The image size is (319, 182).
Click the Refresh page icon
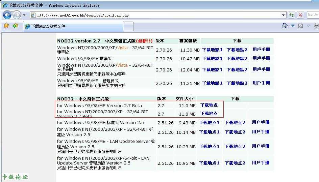coord(292,15)
